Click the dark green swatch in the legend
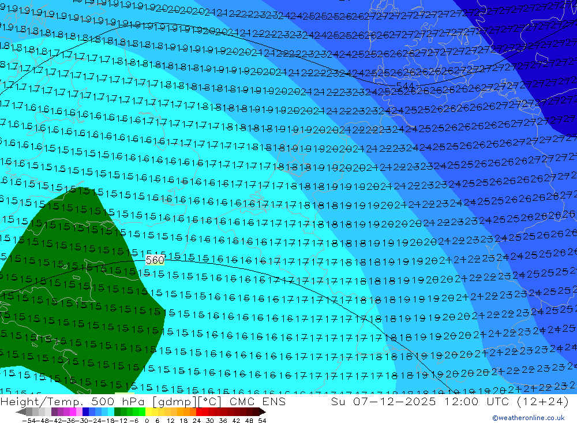The height and width of the screenshot is (423, 577). point(117,412)
